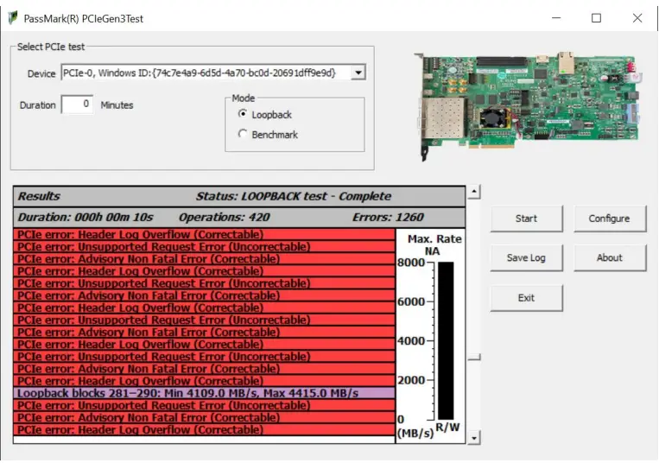659x463 pixels.
Task: Click the Start button
Action: click(x=526, y=219)
